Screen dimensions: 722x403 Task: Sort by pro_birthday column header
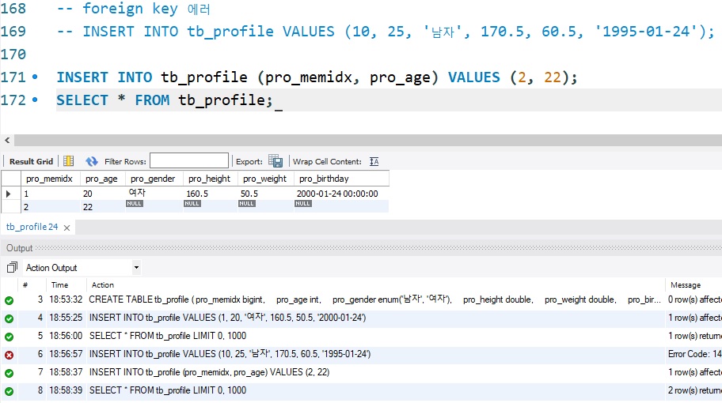(324, 179)
